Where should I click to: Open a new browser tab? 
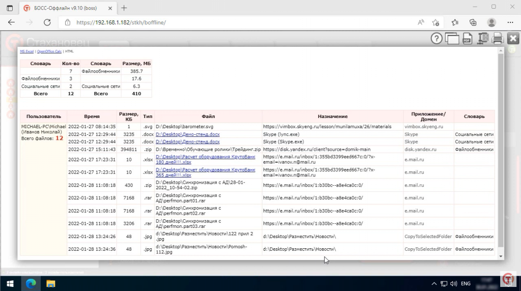[x=124, y=8]
